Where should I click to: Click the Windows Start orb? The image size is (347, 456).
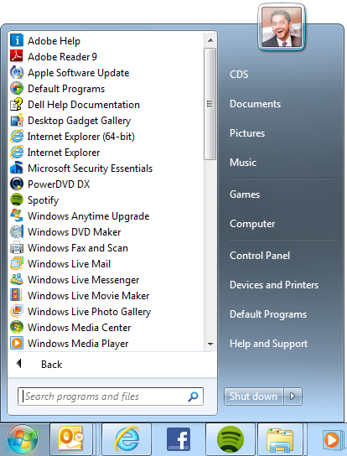23,440
